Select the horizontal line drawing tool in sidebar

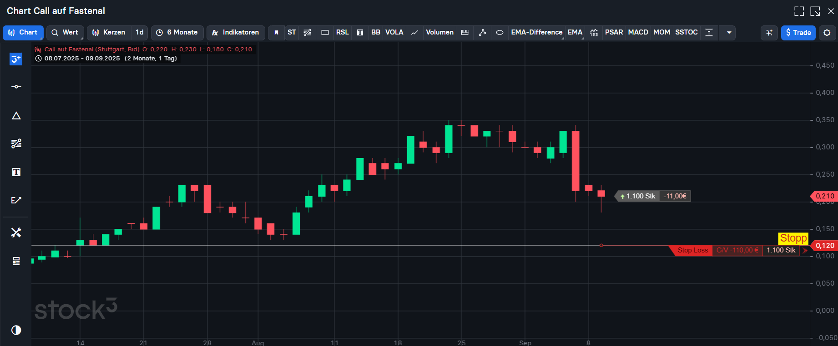coord(16,87)
